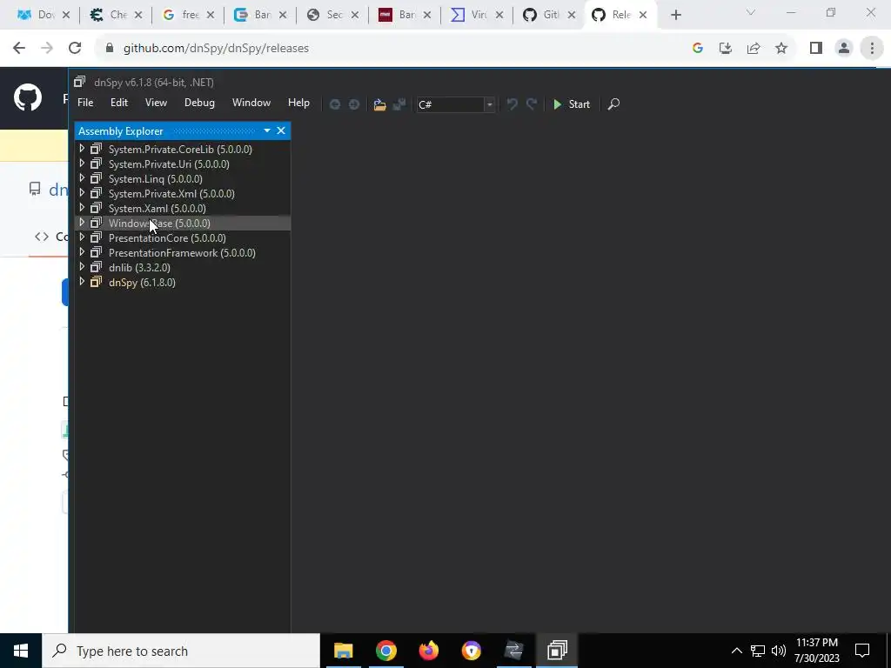The image size is (891, 668).
Task: Click the navigate forward icon in dnSpy toolbar
Action: coord(354,104)
